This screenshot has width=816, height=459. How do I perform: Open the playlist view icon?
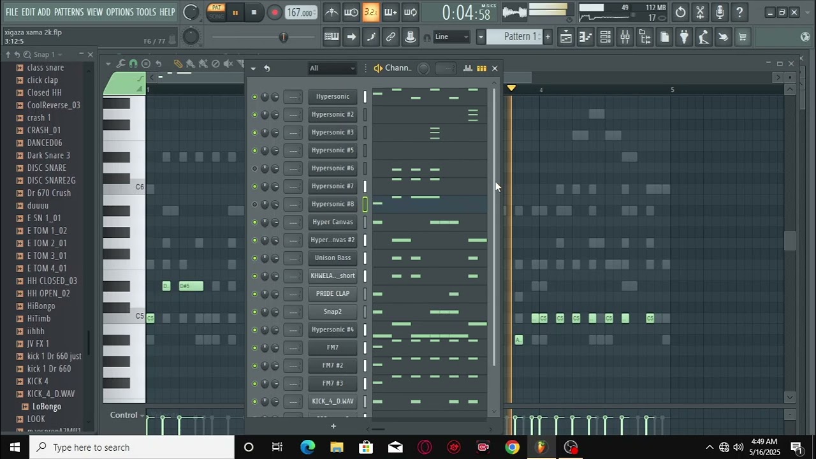click(565, 37)
